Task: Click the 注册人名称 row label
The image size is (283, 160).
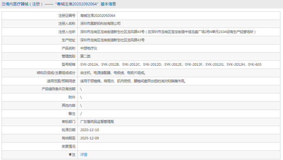Action: tap(67, 23)
